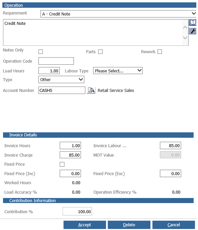The width and height of the screenshot is (198, 230).
Task: Open the Account Number search icon
Action: [x=91, y=90]
